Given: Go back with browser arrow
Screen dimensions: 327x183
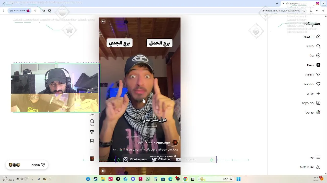Looking at the screenshot, I should [x=323, y=11].
